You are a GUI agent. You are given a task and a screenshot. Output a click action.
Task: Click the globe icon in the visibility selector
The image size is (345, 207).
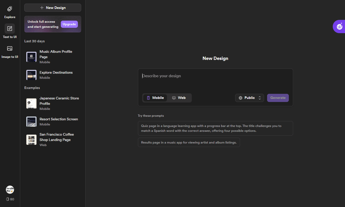point(240,98)
